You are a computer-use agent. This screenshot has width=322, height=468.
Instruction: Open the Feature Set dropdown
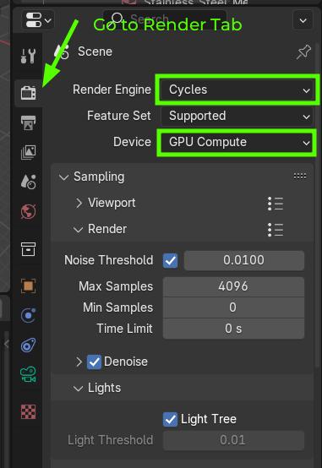pyautogui.click(x=237, y=116)
